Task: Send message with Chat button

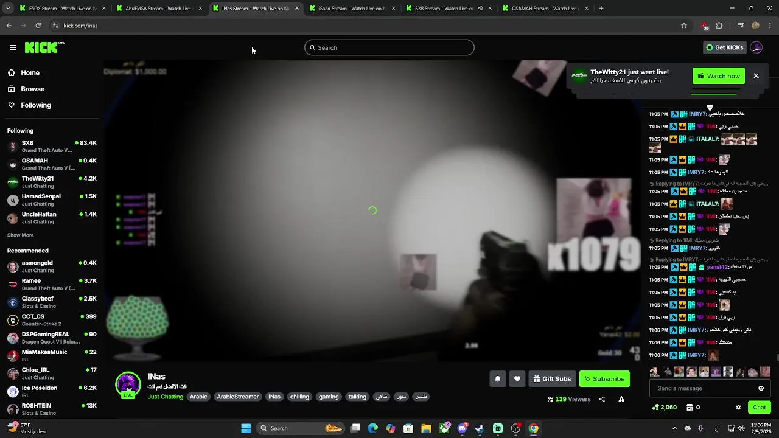Action: (759, 407)
